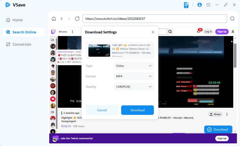Click the Log In button on Twitch
240x146 pixels.
[x=208, y=31]
